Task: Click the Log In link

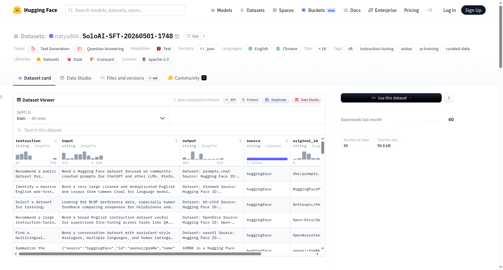Action: pyautogui.click(x=450, y=10)
